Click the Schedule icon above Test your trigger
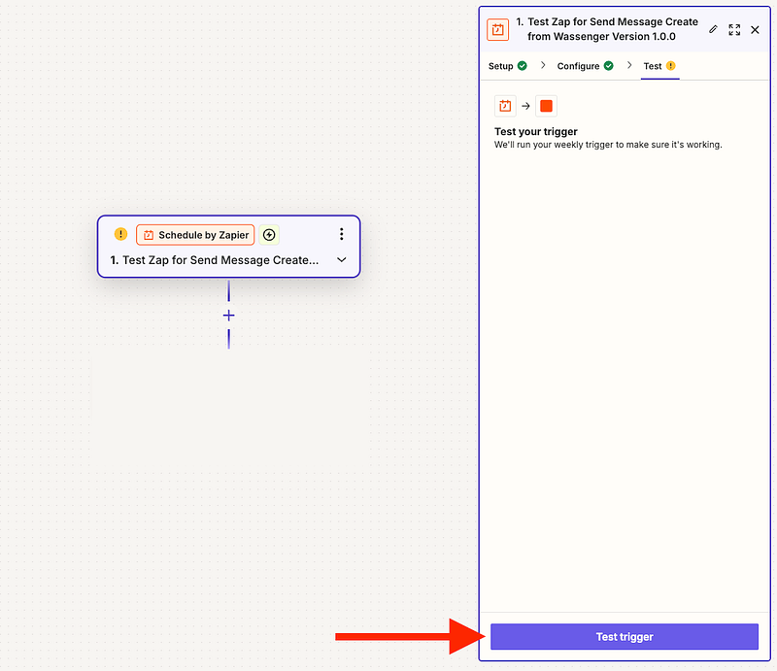Image resolution: width=777 pixels, height=671 pixels. (x=505, y=106)
